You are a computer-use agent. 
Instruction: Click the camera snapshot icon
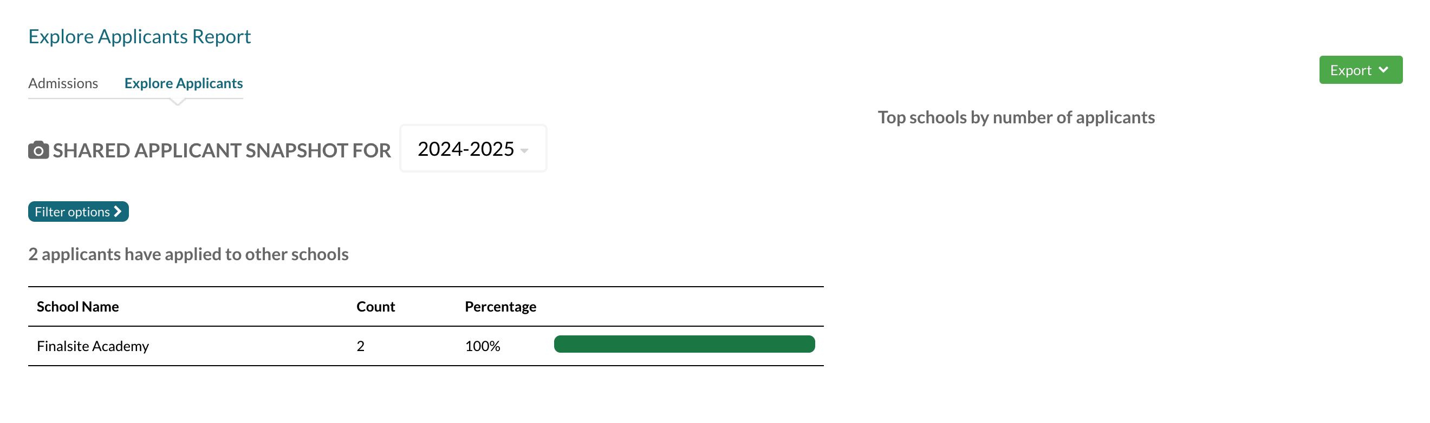[x=38, y=150]
